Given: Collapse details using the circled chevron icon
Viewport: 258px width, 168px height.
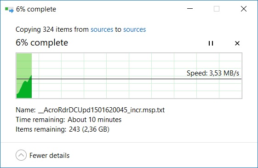Looking at the screenshot, I should 21,155.
